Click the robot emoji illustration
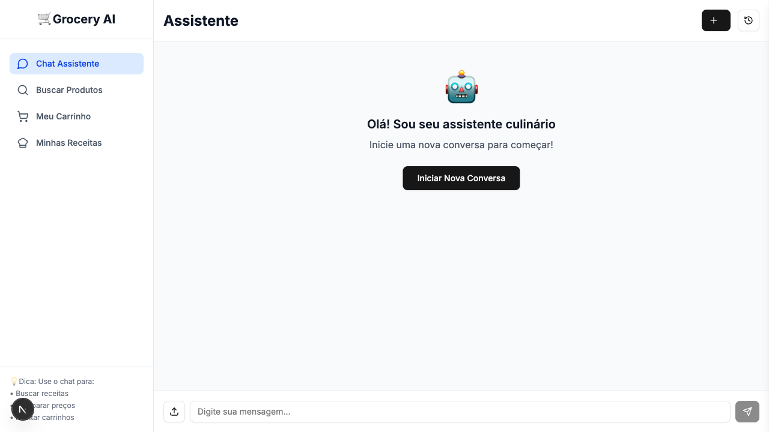This screenshot has height=432, width=769. [x=461, y=88]
